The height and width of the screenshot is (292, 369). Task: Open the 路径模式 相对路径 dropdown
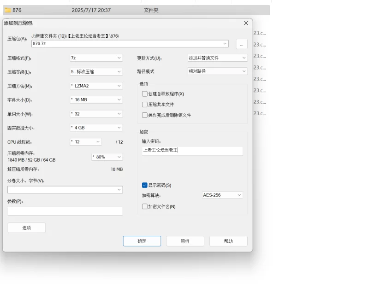(x=217, y=71)
